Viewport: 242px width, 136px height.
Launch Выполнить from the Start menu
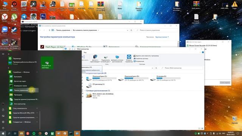(18, 77)
